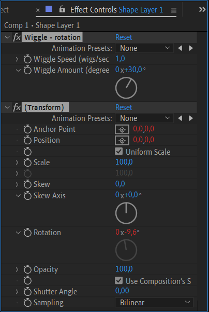The width and height of the screenshot is (209, 312).
Task: Uncheck the Uniform Scale checkbox
Action: (x=118, y=152)
